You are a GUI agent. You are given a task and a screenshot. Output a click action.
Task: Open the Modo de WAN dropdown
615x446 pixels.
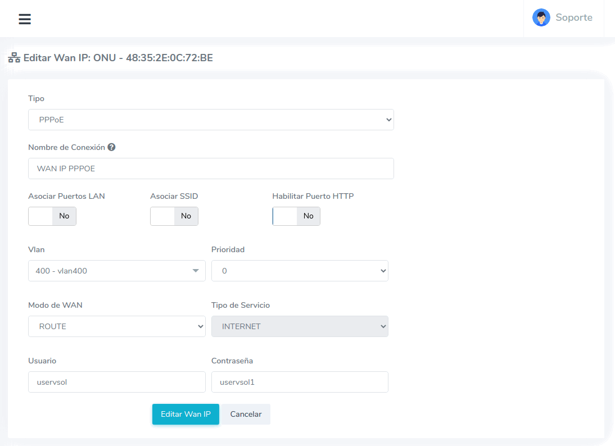[x=116, y=326]
